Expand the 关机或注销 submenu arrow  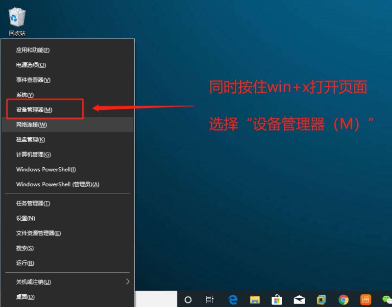pyautogui.click(x=127, y=282)
